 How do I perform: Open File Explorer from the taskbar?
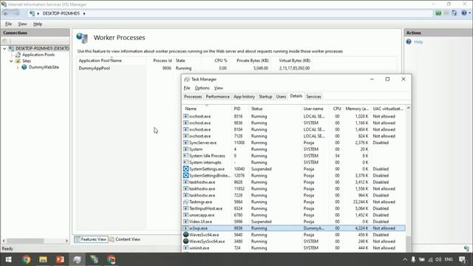click(43, 259)
